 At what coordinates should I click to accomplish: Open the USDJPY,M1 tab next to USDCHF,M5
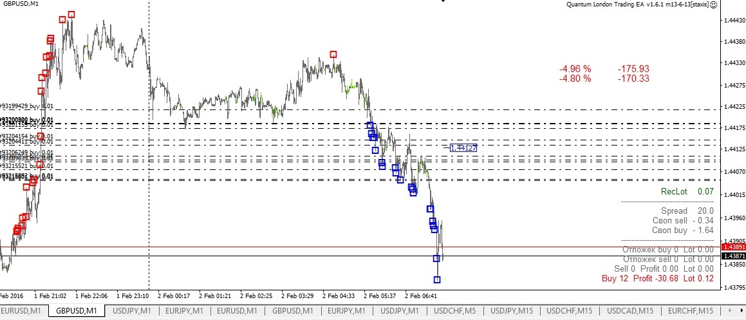pos(400,311)
